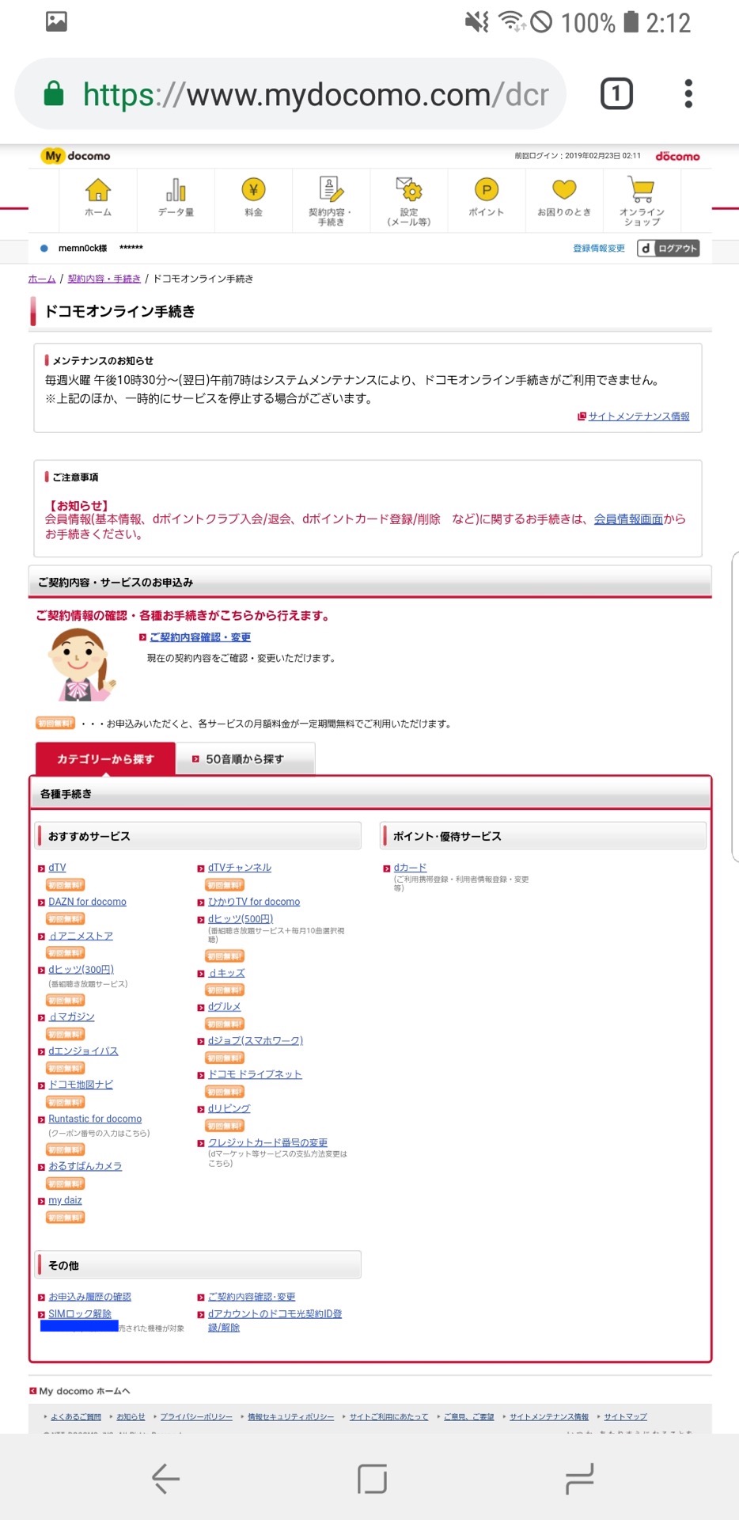Open the ホーム house icon
Screen dimensions: 739x1520
point(98,190)
